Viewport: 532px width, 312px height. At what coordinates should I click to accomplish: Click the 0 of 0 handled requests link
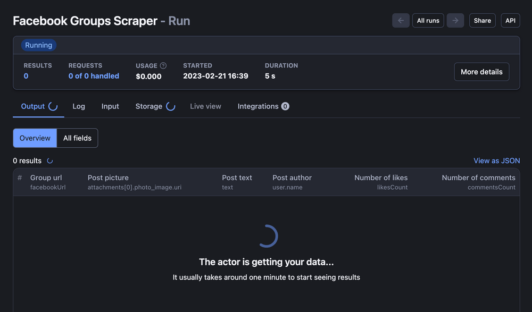(94, 76)
